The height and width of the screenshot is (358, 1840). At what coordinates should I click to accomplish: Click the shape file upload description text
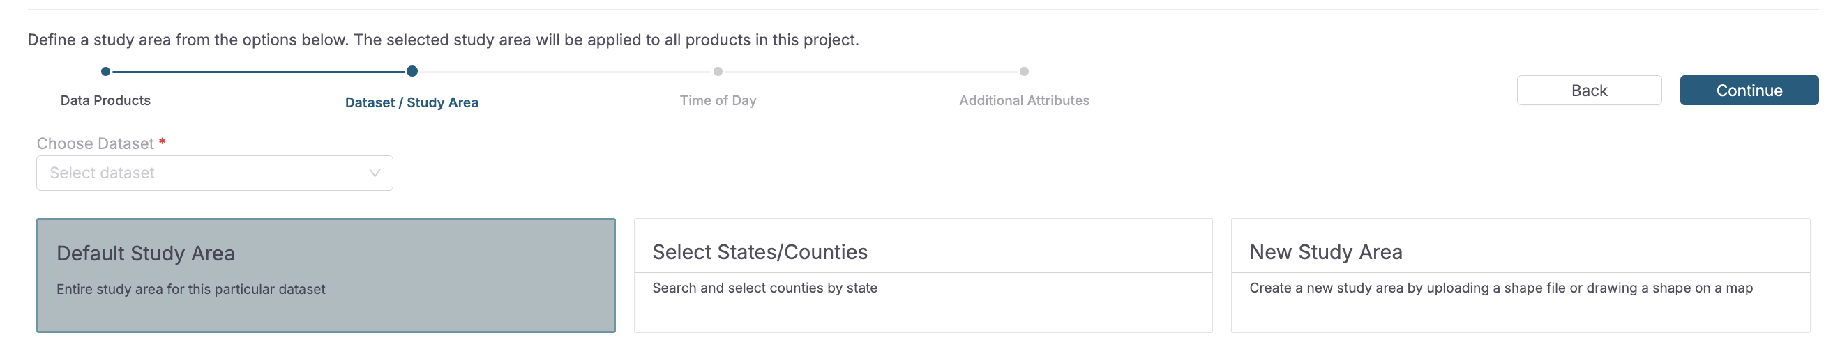[1500, 288]
